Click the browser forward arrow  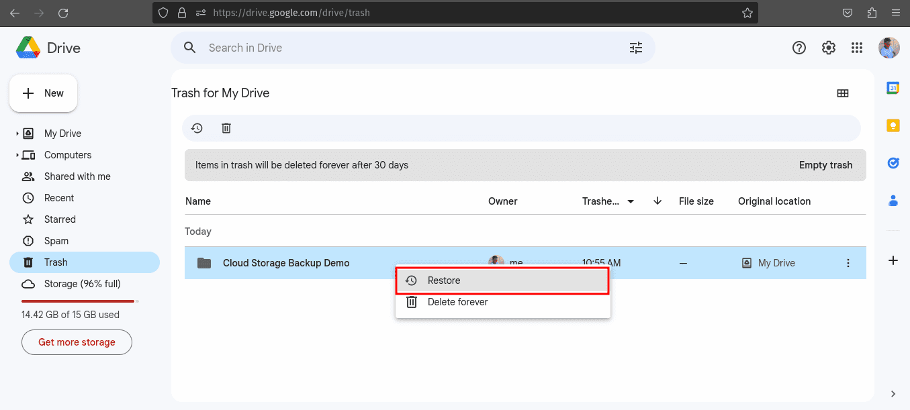[x=39, y=13]
